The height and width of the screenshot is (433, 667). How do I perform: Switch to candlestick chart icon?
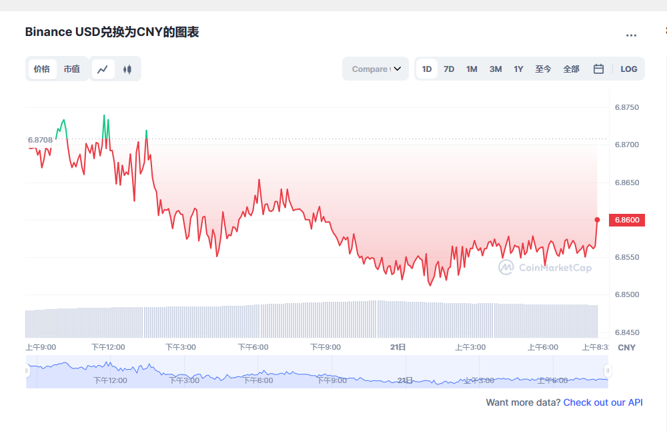(127, 69)
